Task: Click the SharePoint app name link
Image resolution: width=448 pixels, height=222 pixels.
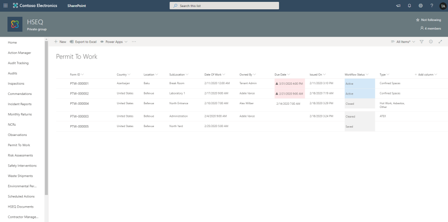Action: pyautogui.click(x=77, y=6)
